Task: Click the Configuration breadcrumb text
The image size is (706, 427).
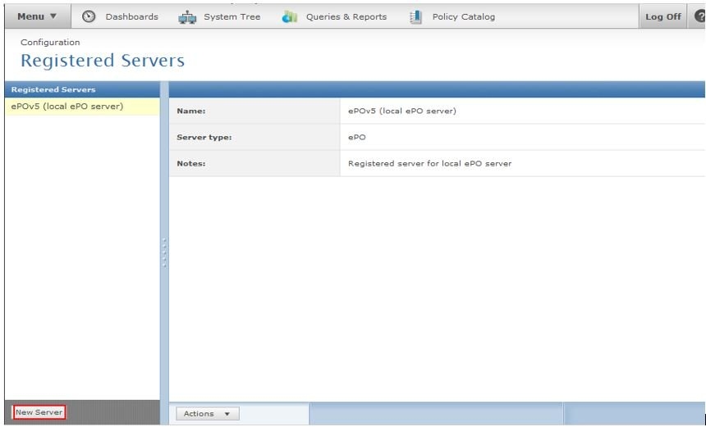Action: [x=51, y=42]
